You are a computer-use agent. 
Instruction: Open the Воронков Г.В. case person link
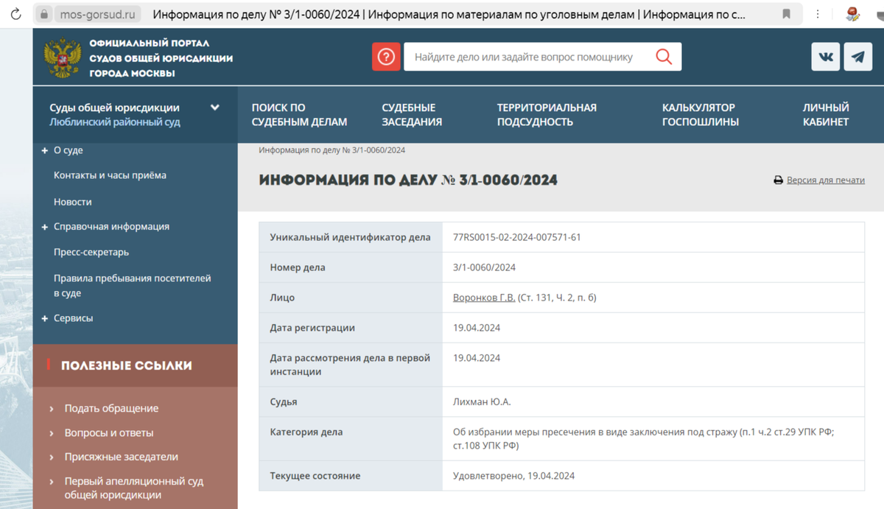click(483, 298)
